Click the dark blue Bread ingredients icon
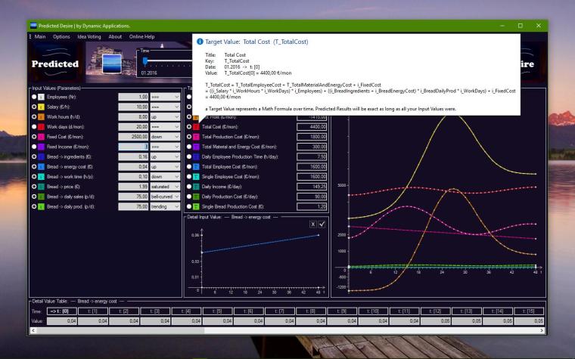The height and width of the screenshot is (359, 575). coord(41,156)
